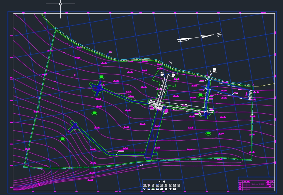Click the 北 north label text

219,34
